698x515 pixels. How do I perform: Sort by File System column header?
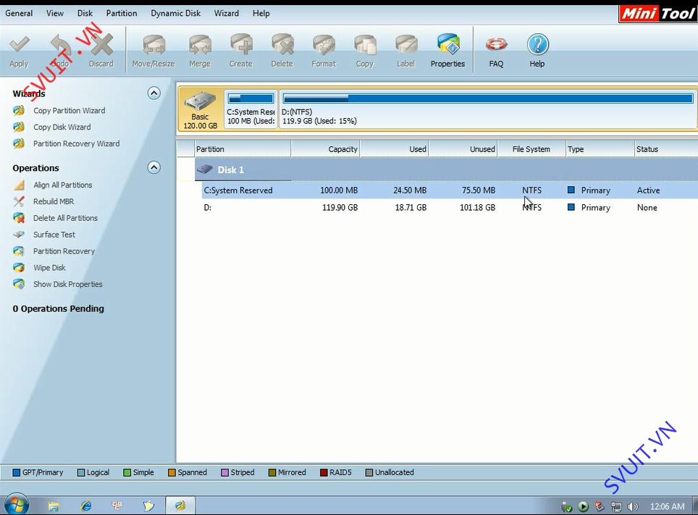pyautogui.click(x=531, y=149)
